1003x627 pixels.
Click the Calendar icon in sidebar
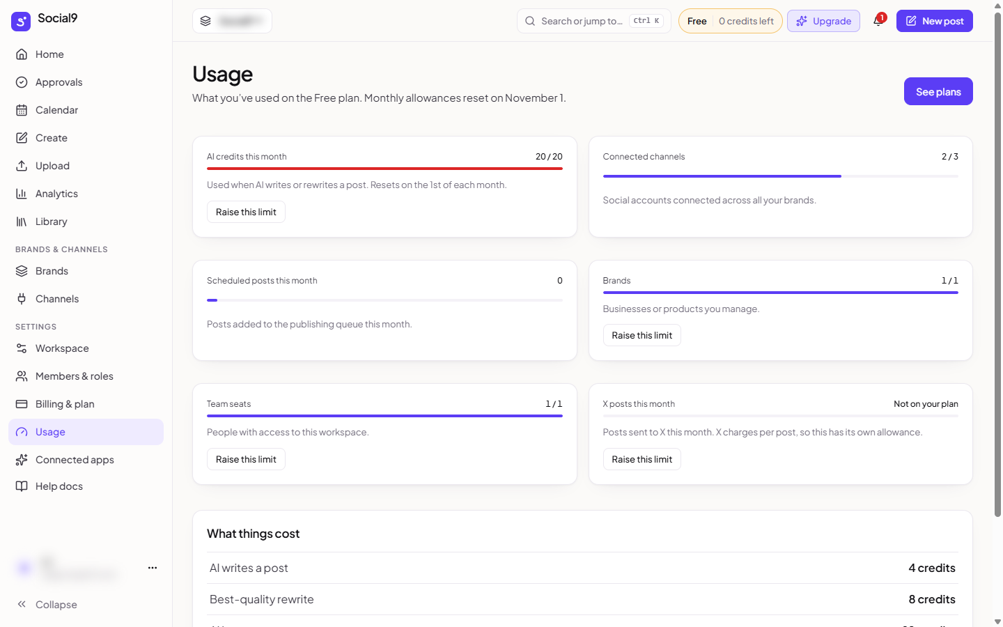coord(22,110)
